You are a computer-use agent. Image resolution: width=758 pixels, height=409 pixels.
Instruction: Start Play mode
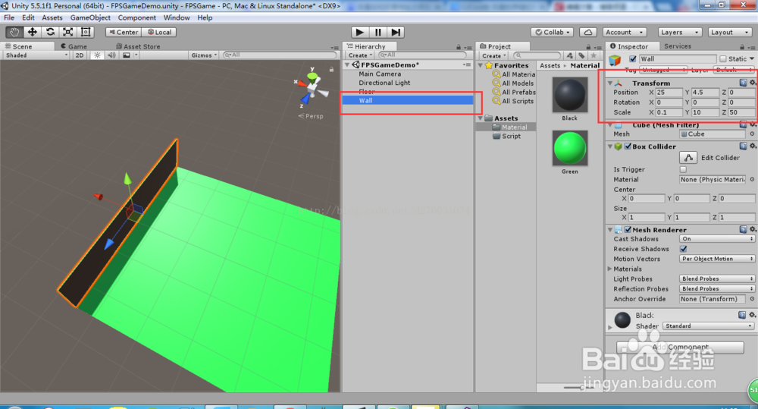pos(359,32)
